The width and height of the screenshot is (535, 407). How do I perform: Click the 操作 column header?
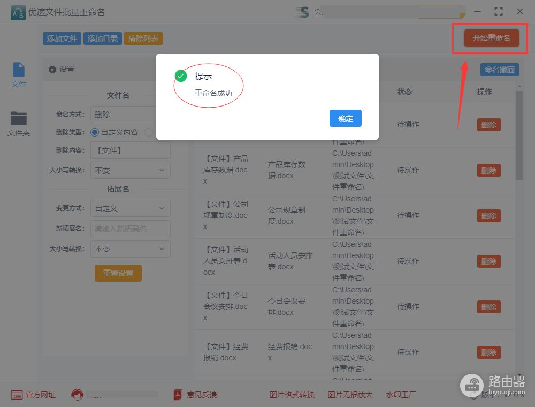point(485,92)
